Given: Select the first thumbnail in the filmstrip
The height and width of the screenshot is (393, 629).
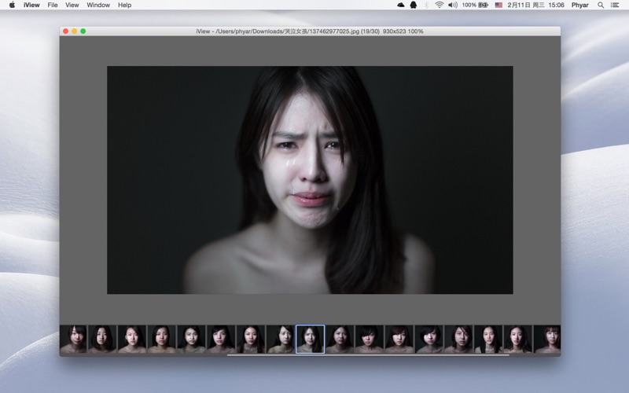Looking at the screenshot, I should point(73,339).
